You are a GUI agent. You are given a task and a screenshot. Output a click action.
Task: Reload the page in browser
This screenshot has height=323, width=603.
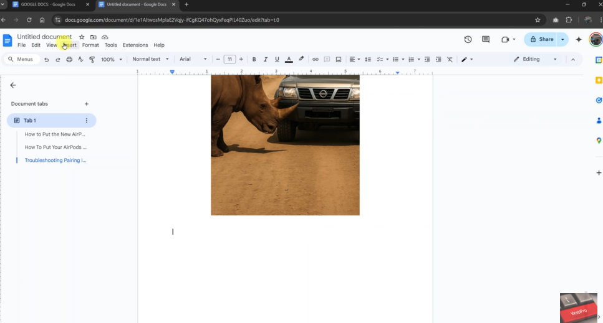(29, 20)
